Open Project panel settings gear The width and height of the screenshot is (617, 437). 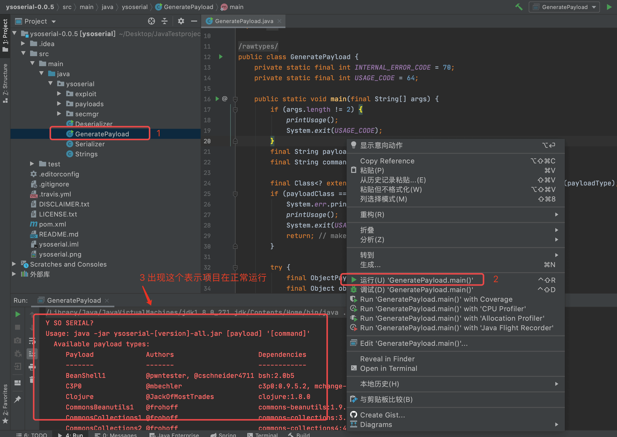181,21
